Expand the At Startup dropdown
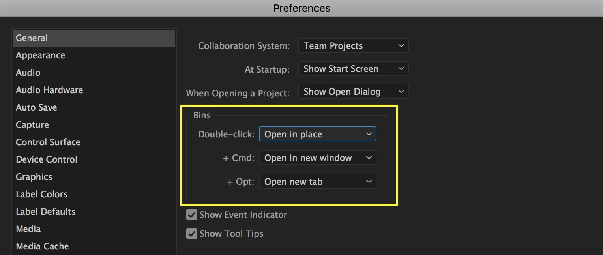The image size is (603, 255). (x=353, y=69)
